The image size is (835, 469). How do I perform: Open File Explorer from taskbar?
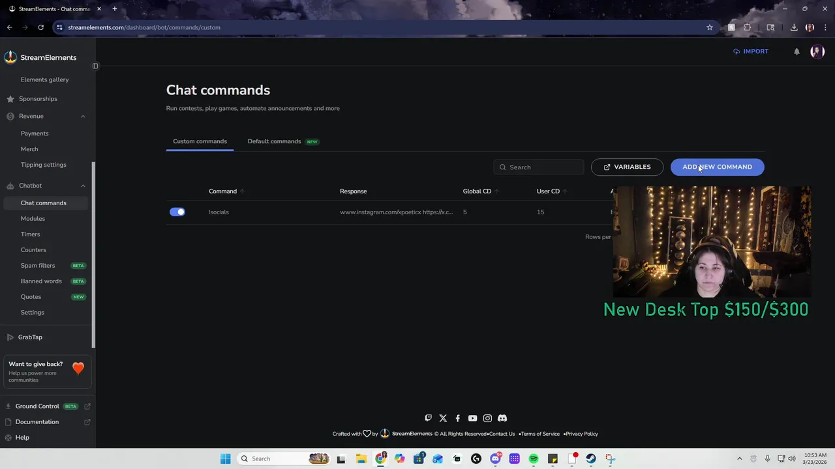361,459
